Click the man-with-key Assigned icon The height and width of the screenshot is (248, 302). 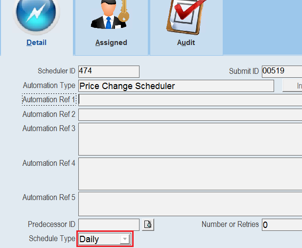coord(110,15)
